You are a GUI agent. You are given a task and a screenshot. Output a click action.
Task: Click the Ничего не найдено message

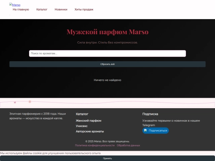[107, 80]
